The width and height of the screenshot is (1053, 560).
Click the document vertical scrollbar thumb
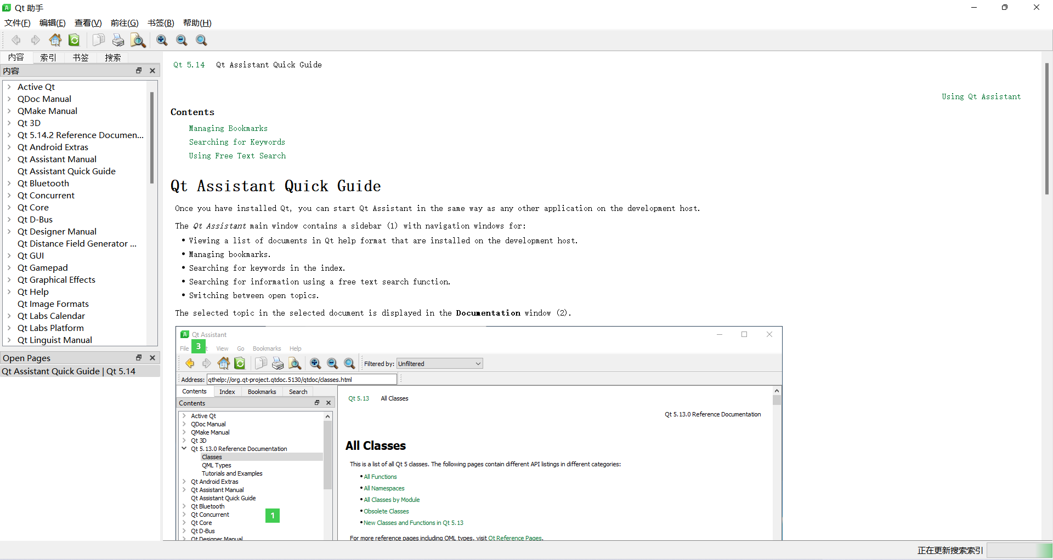click(1047, 129)
